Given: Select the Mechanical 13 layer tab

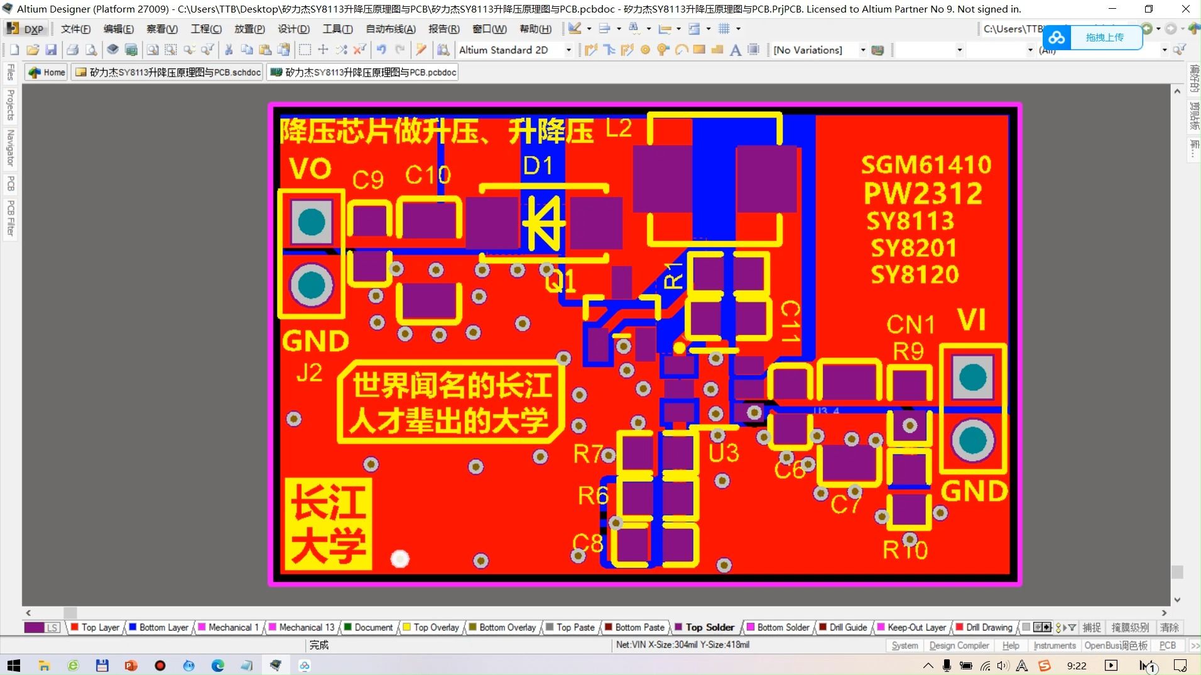Looking at the screenshot, I should tap(302, 627).
